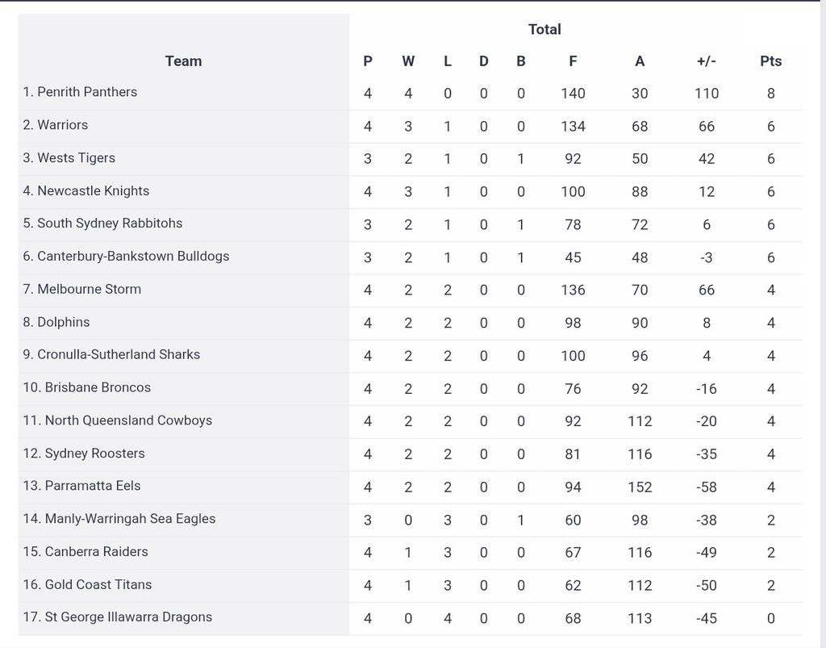Click the A points-against column header
Viewport: 826px width, 648px height.
click(640, 61)
